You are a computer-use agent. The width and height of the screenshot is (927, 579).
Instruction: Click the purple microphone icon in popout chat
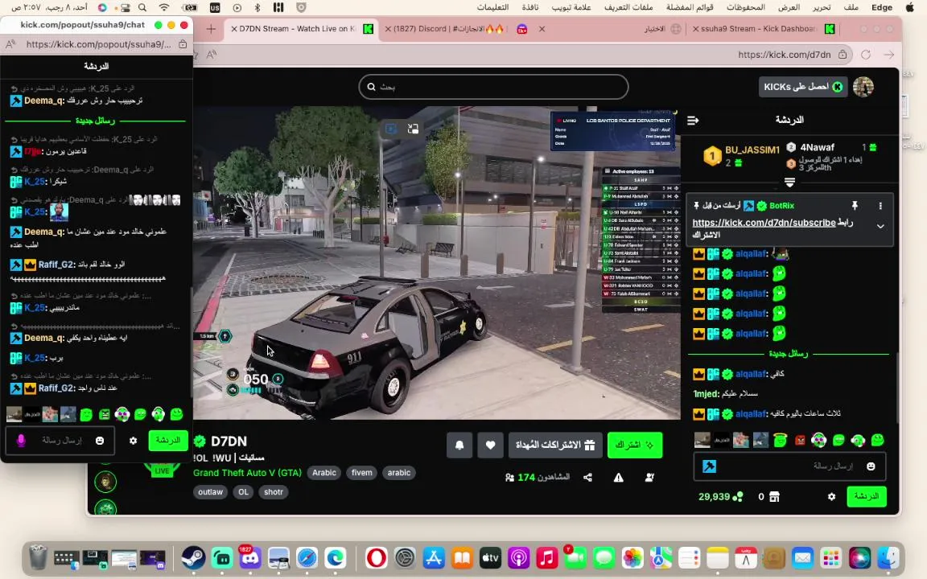(21, 440)
